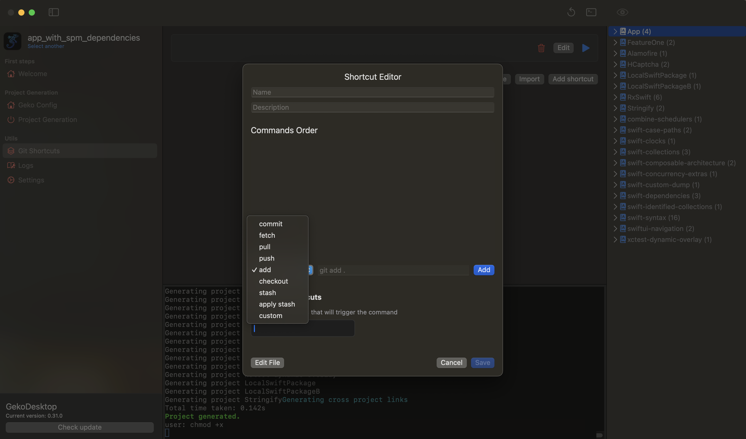Click the blue Add command button

coord(484,270)
